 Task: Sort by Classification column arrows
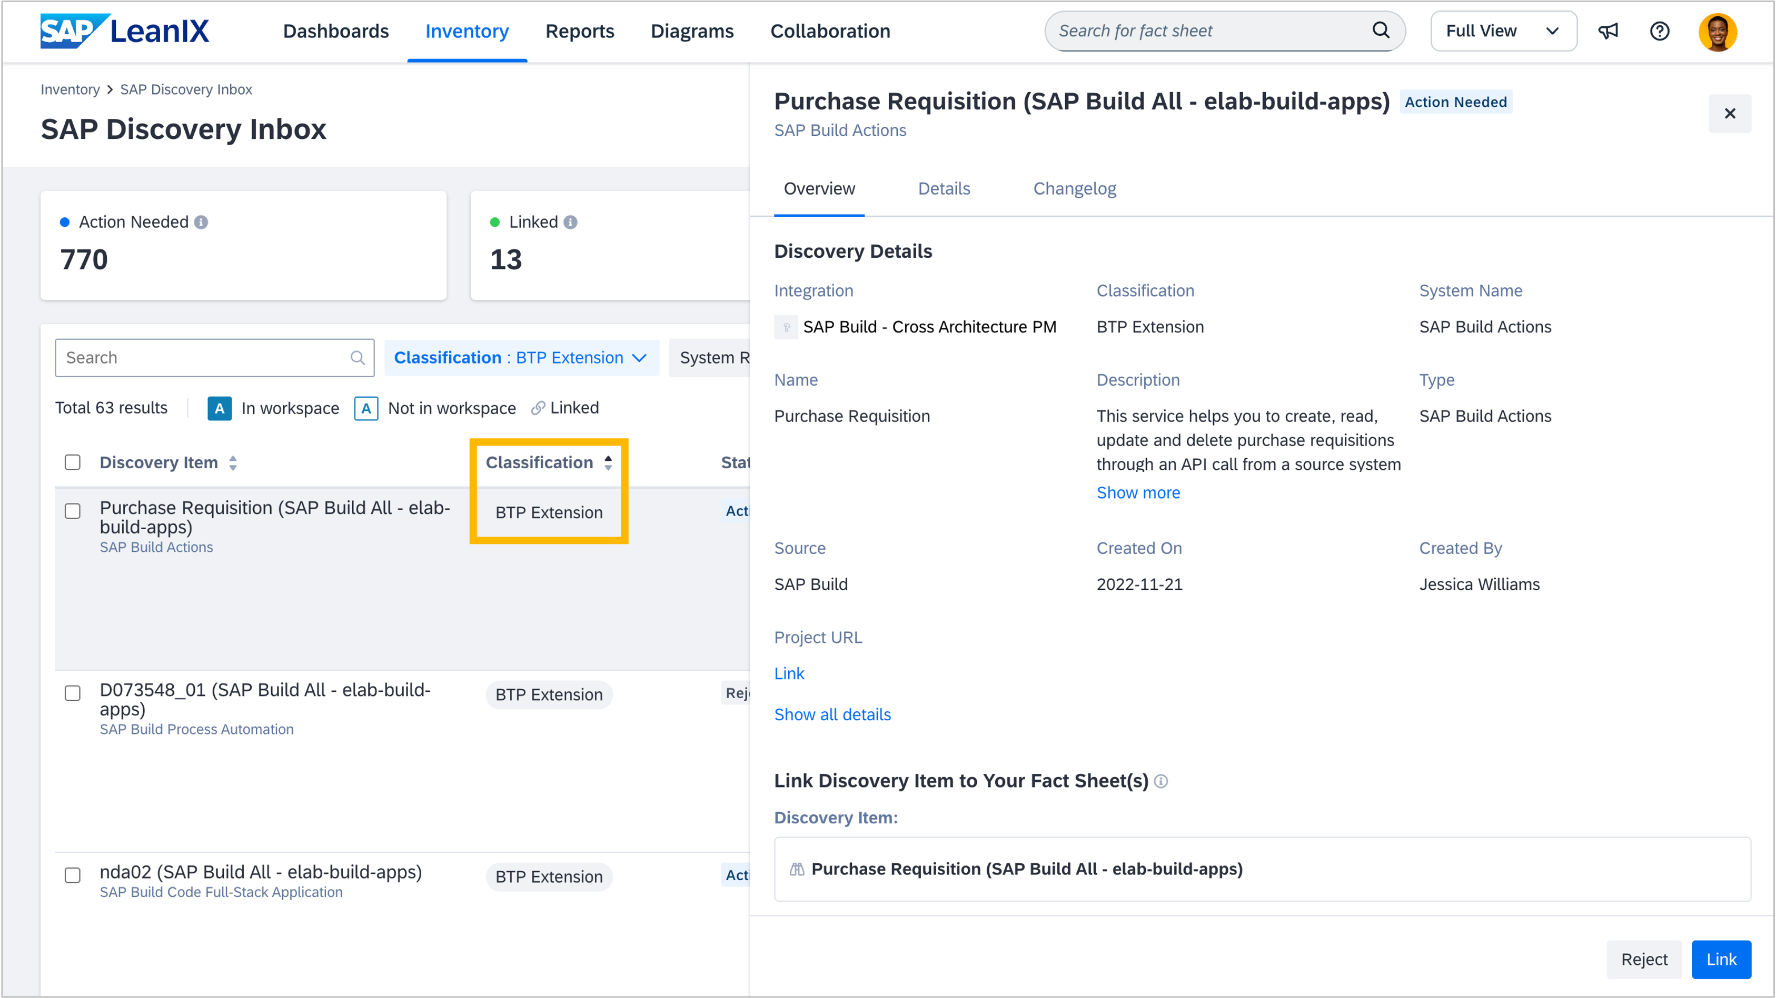tap(608, 463)
